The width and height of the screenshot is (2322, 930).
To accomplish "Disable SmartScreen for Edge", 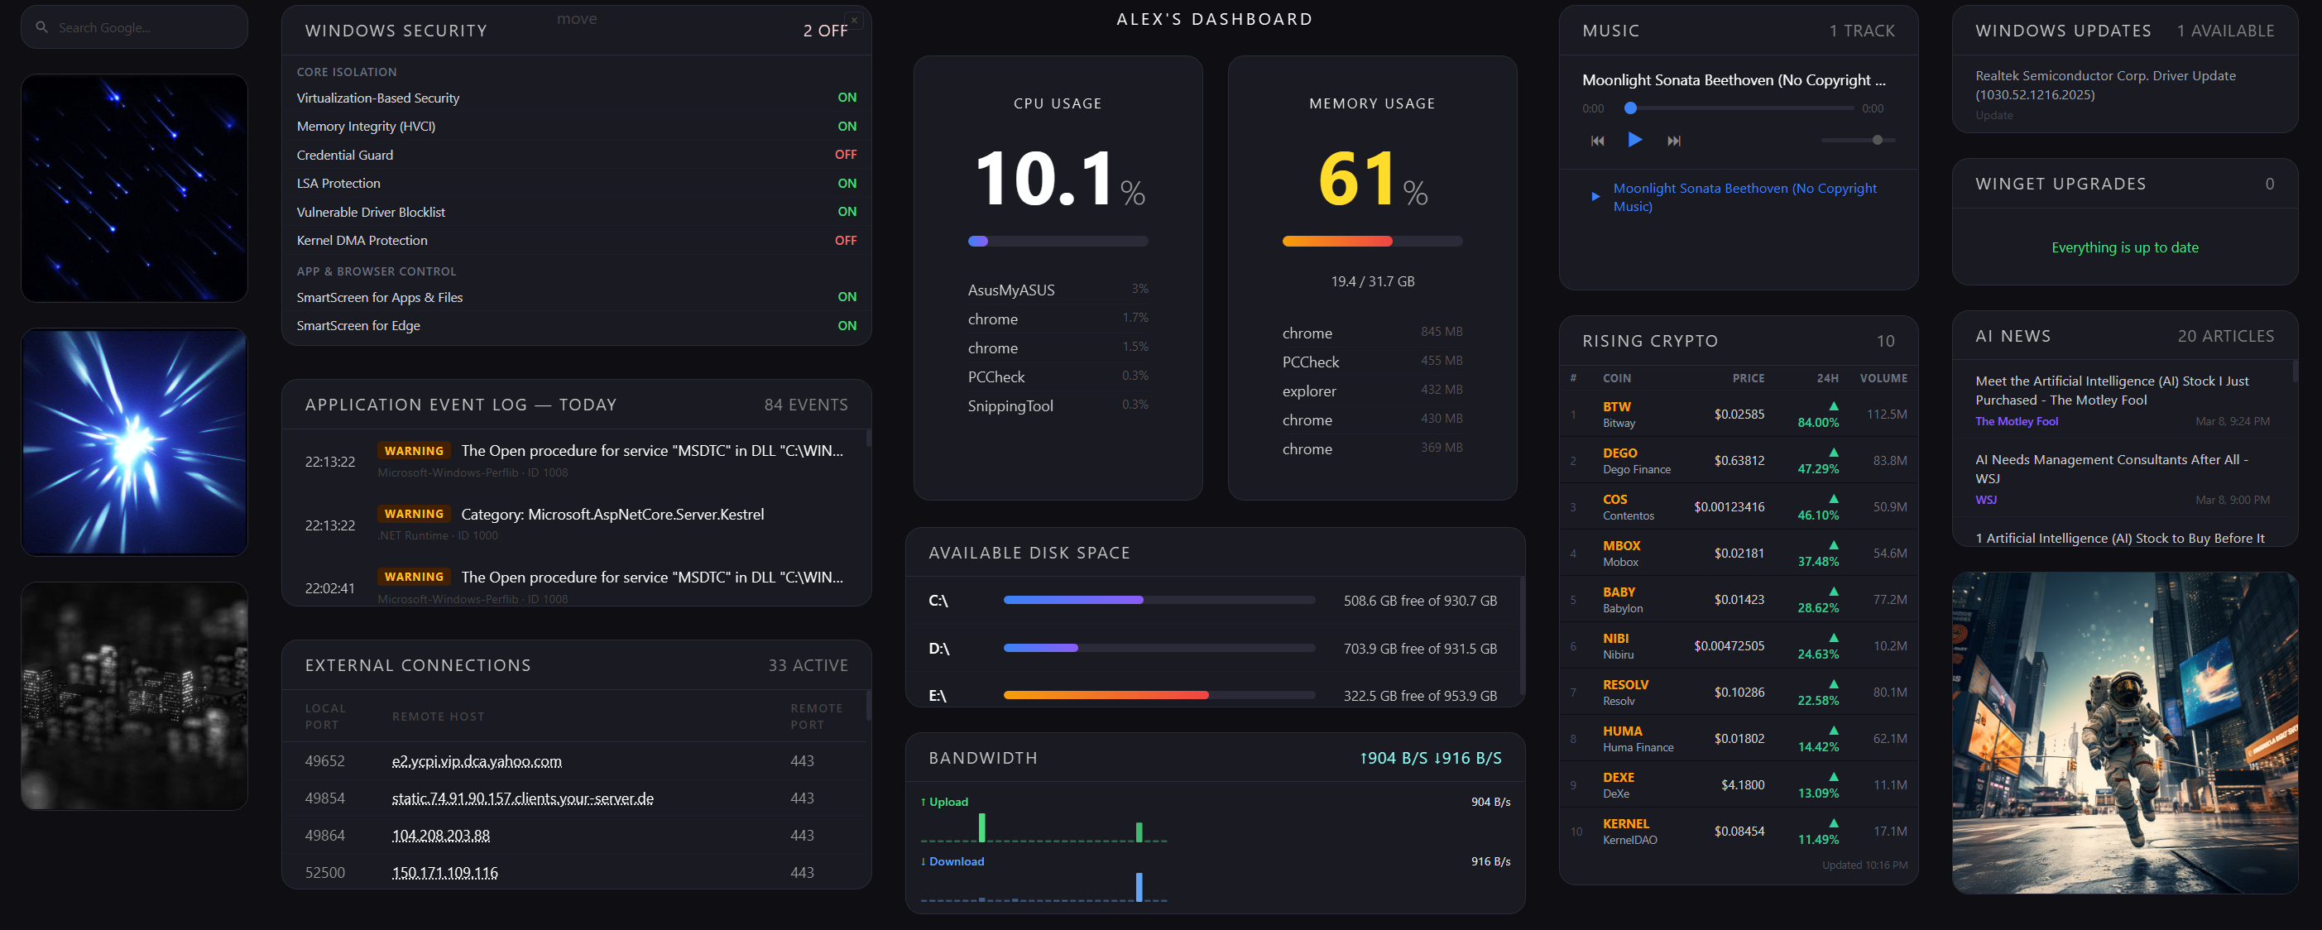I will point(847,325).
